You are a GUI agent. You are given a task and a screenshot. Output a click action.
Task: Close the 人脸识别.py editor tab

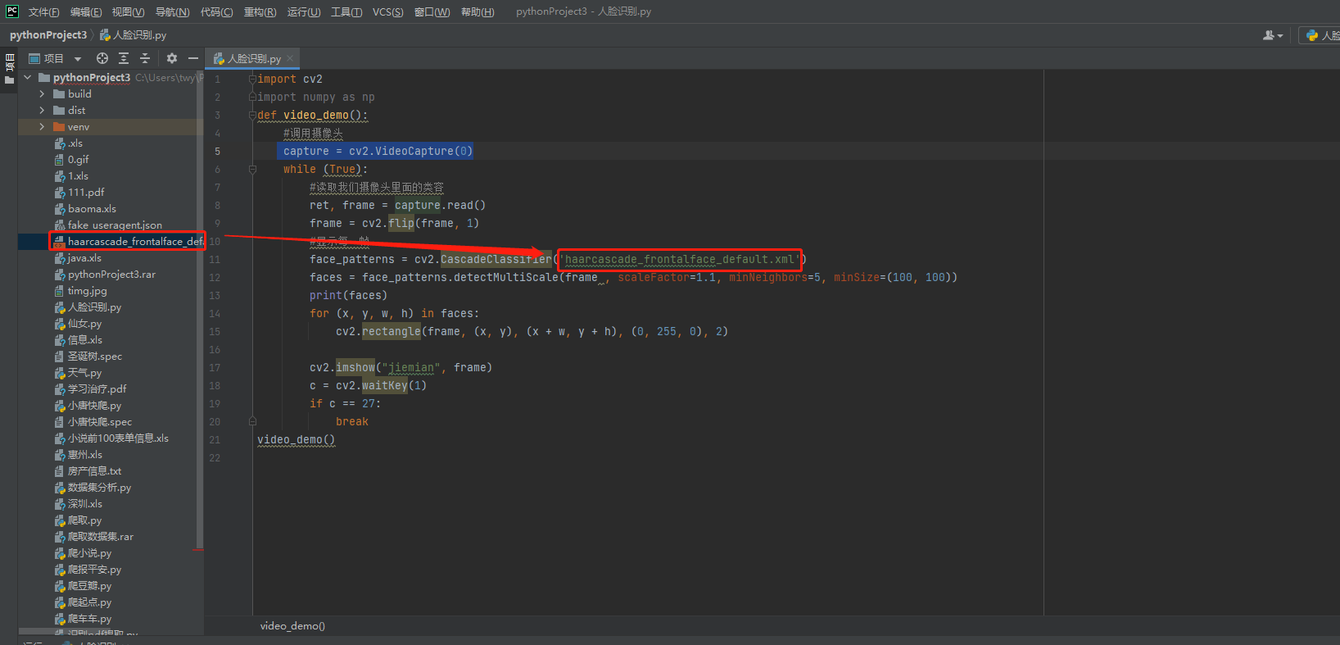(x=290, y=58)
